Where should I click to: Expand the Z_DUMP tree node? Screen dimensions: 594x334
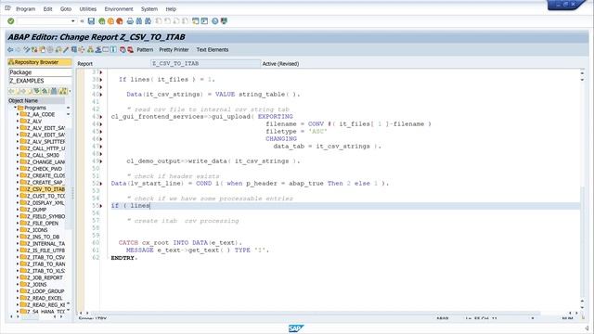pyautogui.click(x=18, y=210)
